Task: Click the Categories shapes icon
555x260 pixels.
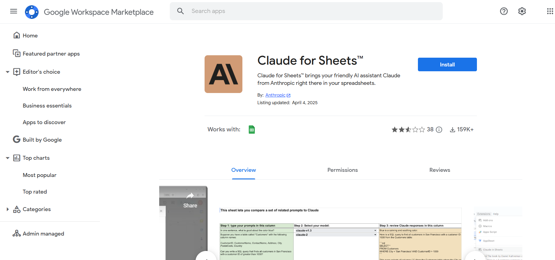Action: 17,209
